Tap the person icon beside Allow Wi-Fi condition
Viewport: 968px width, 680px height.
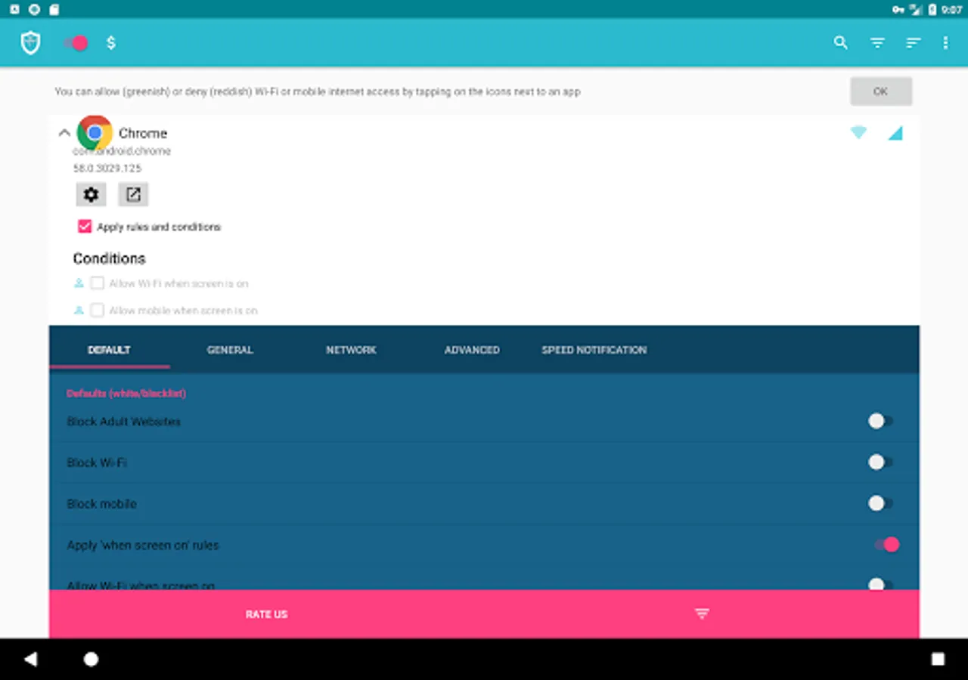[79, 283]
